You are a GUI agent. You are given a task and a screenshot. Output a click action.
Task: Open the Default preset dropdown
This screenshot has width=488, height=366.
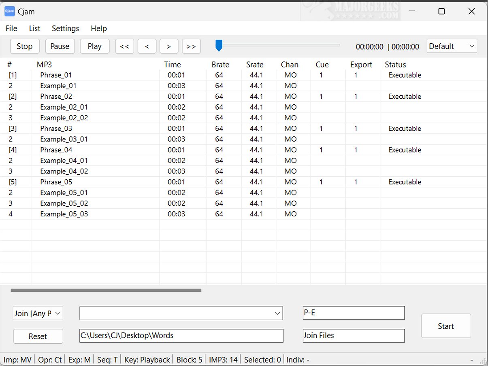point(452,46)
